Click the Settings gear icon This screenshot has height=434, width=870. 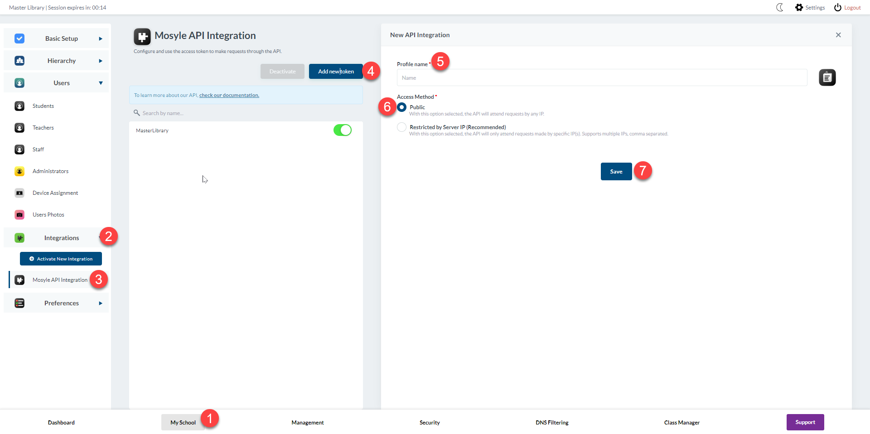[799, 7]
